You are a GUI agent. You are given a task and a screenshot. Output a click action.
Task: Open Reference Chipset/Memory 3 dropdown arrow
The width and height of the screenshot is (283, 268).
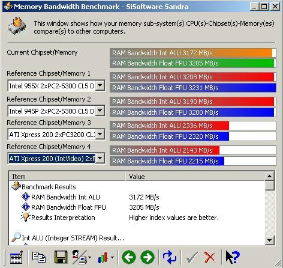click(100, 134)
